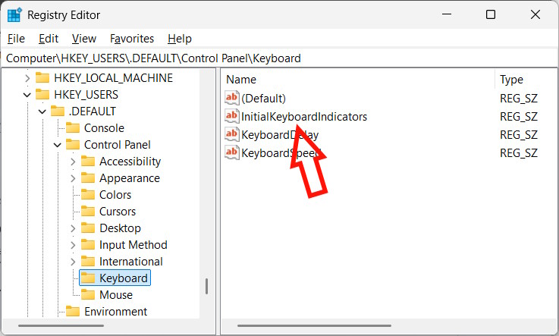Select the .DEFAULT key label

click(93, 111)
